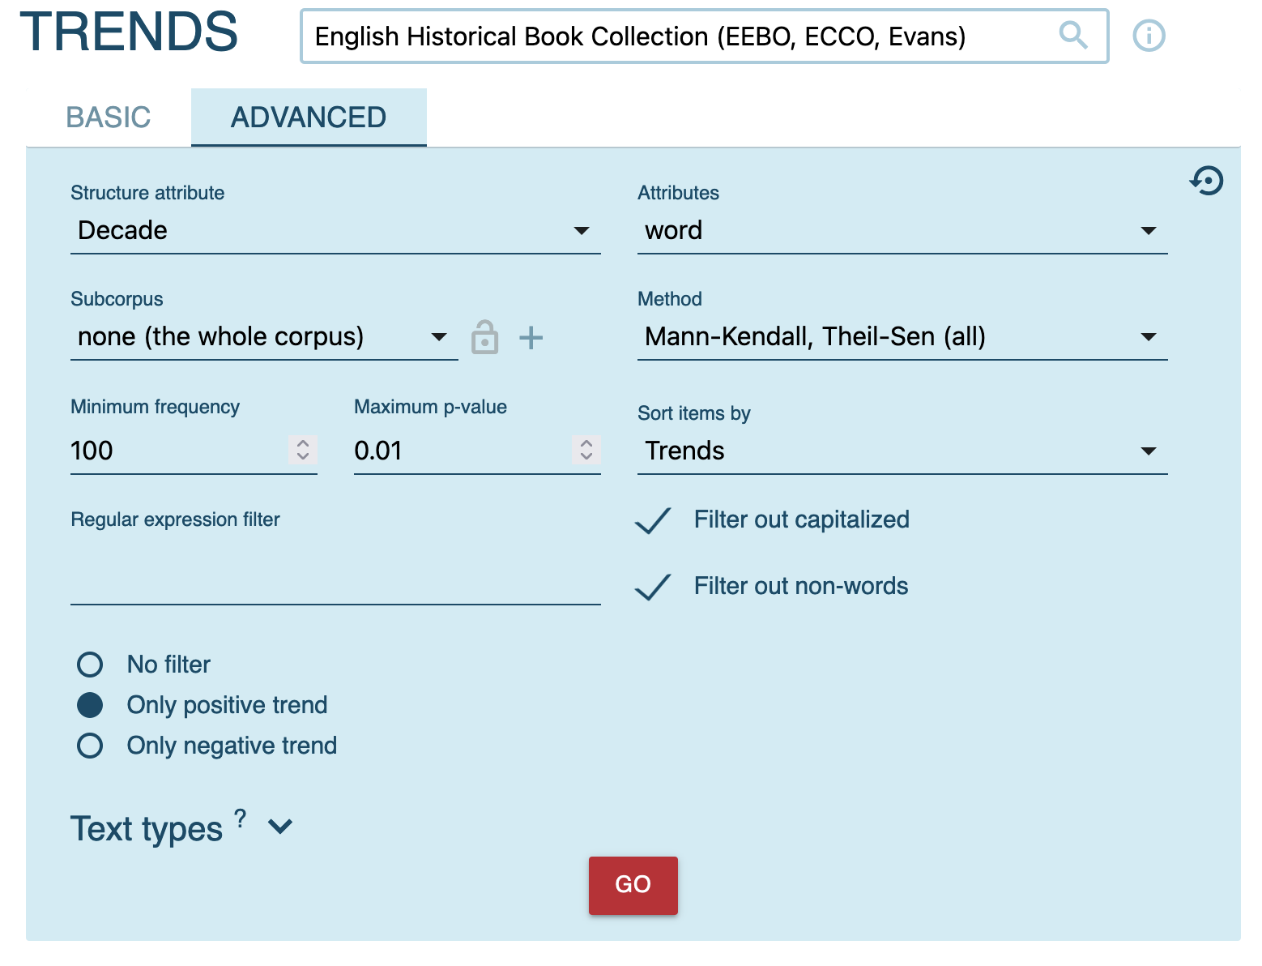Select Only negative trend radio button
The width and height of the screenshot is (1262, 966).
coord(90,746)
